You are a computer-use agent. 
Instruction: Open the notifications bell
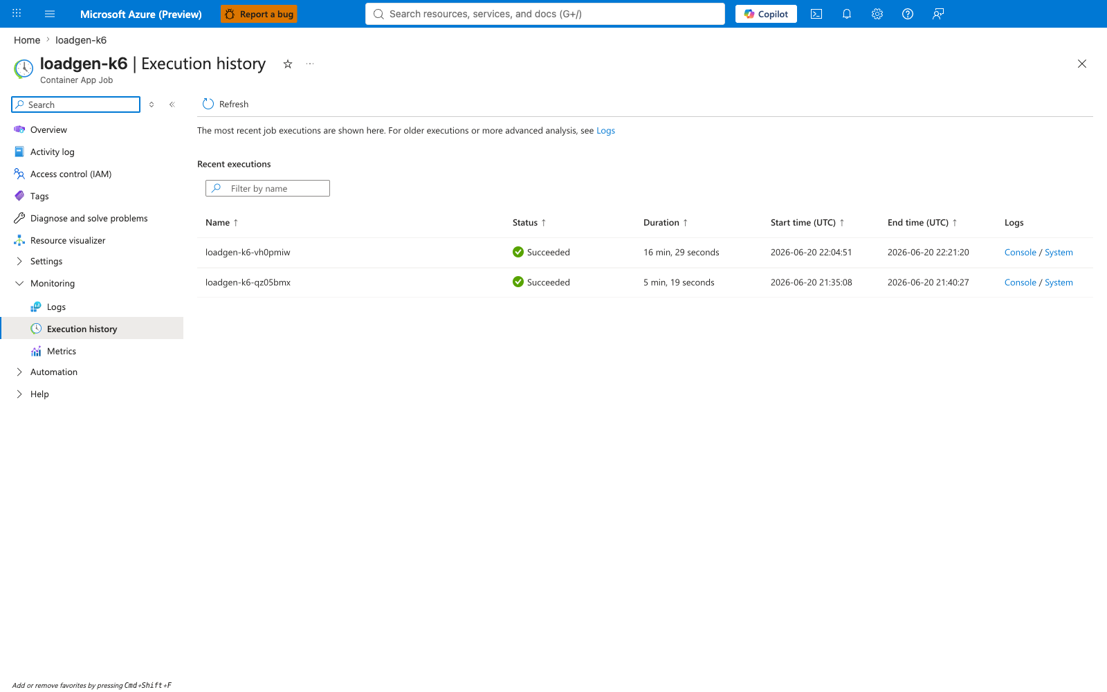pyautogui.click(x=847, y=14)
